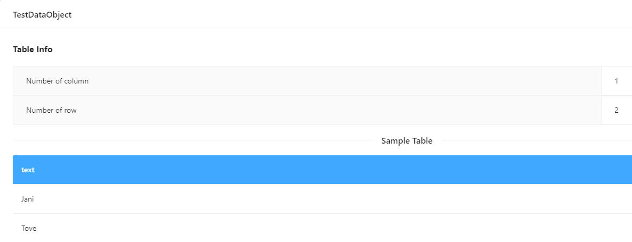
Task: Click the "Number of column" label
Action: pos(57,81)
